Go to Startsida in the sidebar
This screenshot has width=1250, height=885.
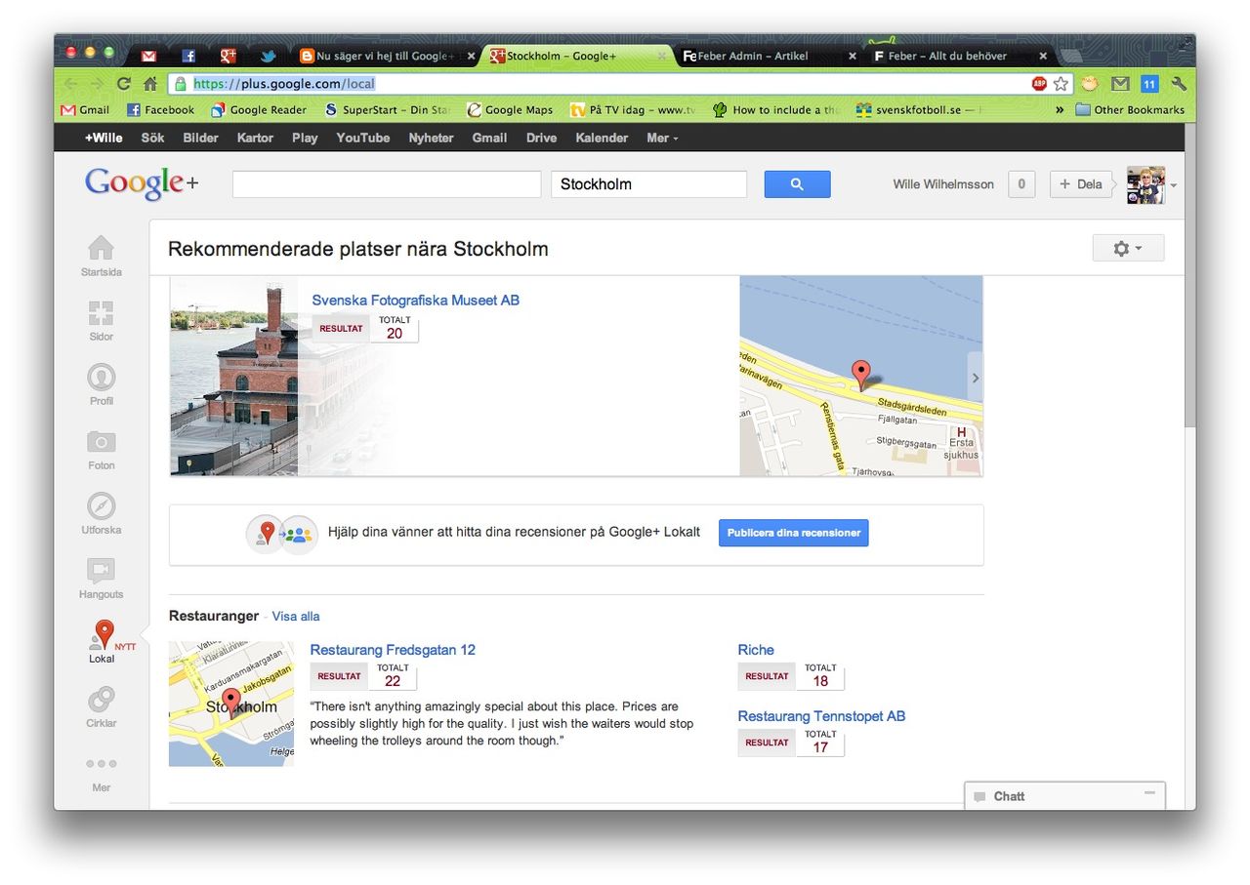102,257
